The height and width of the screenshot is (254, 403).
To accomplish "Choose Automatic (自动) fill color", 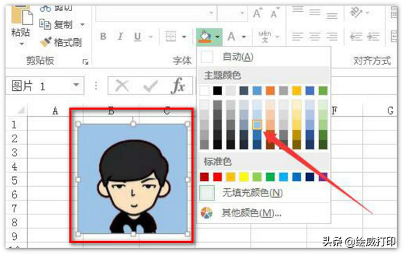I will [x=263, y=56].
